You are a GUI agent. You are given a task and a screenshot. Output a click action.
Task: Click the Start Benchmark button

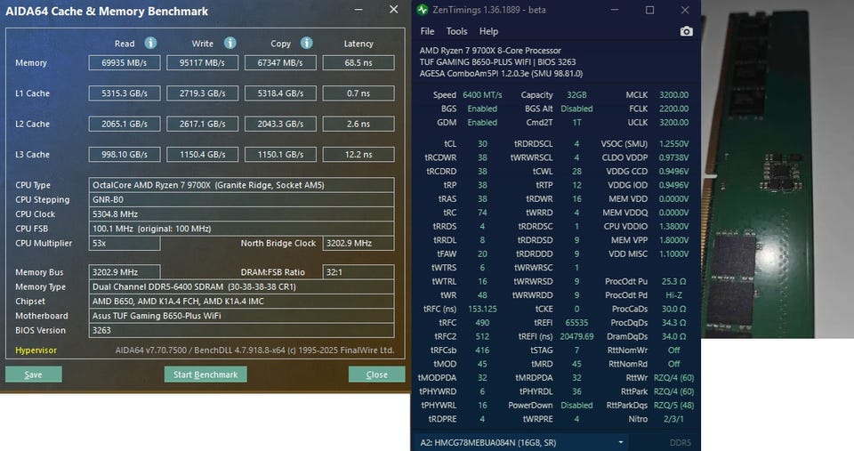click(x=205, y=374)
